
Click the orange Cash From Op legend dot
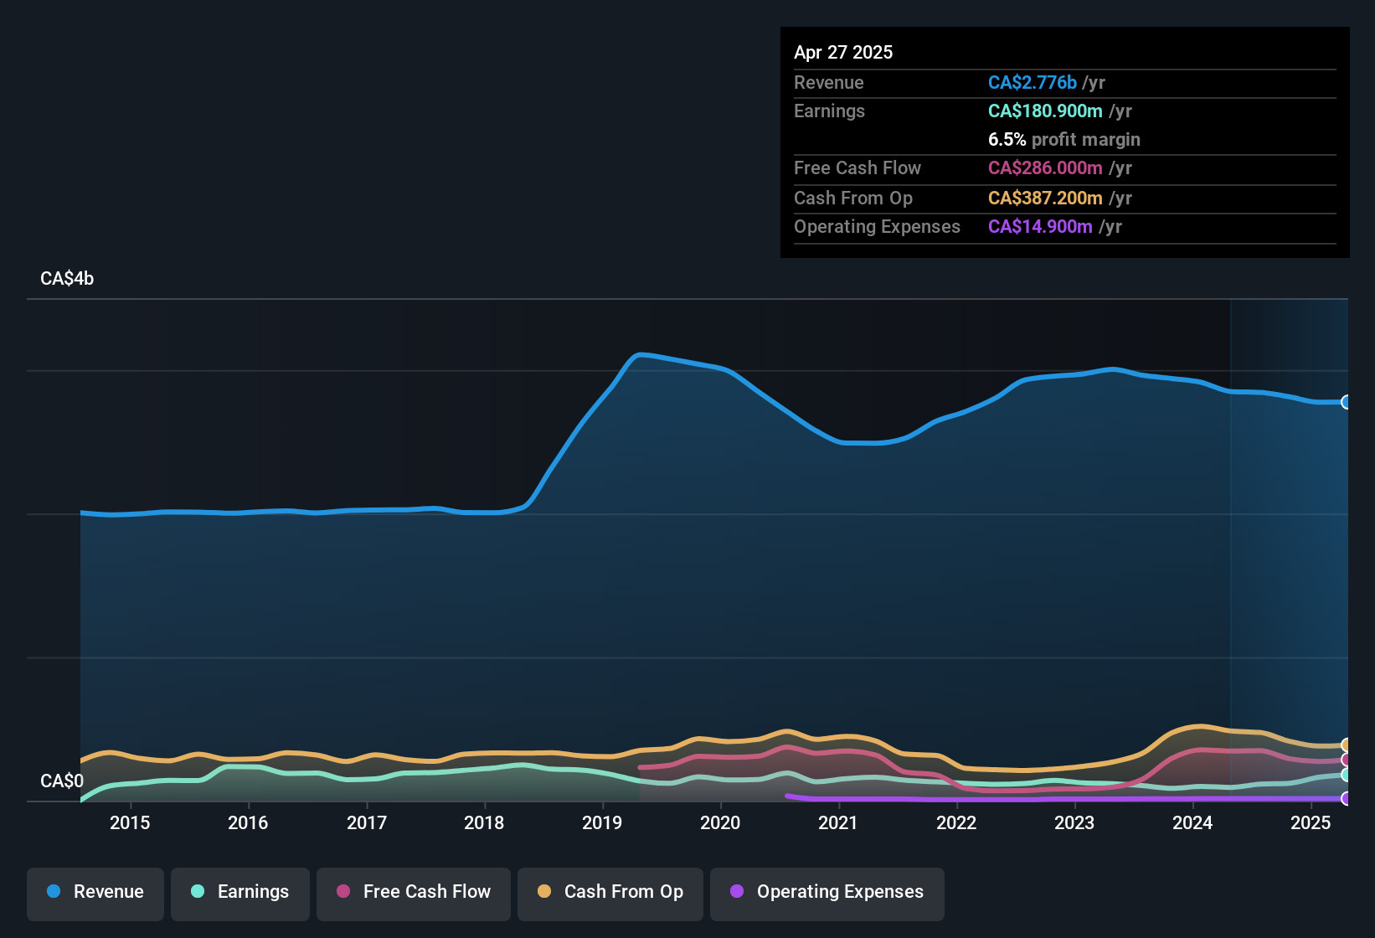coord(544,893)
